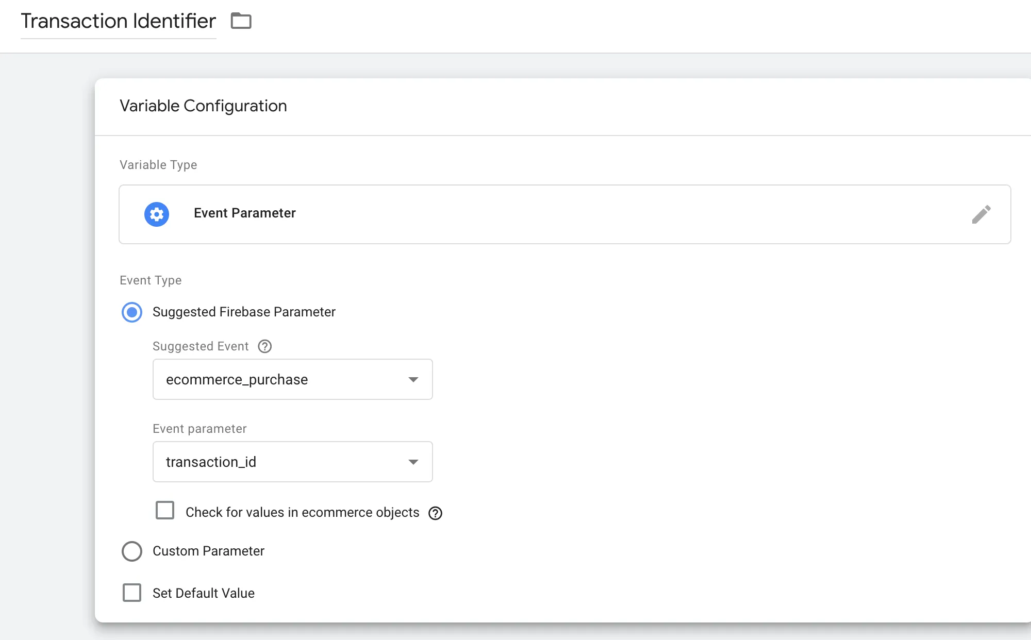Select the Custom Parameter radio button
The image size is (1031, 640).
tap(132, 551)
